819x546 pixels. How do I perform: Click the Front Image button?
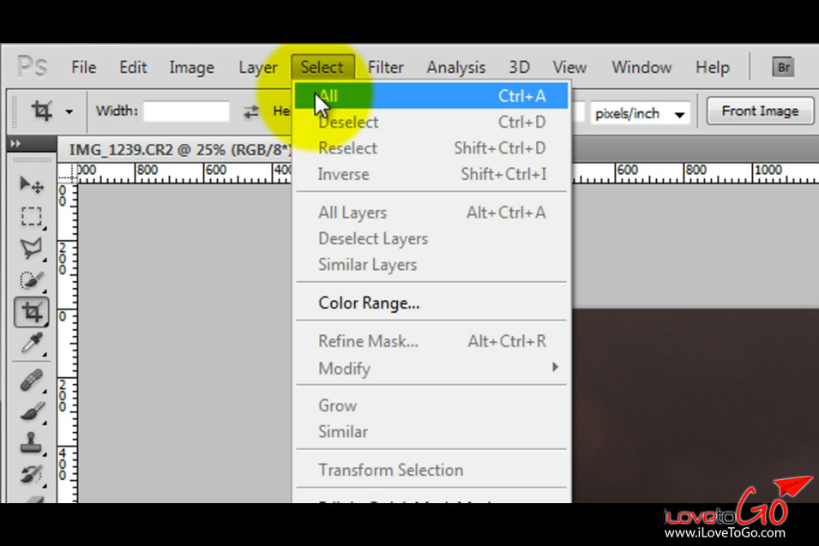pos(760,111)
